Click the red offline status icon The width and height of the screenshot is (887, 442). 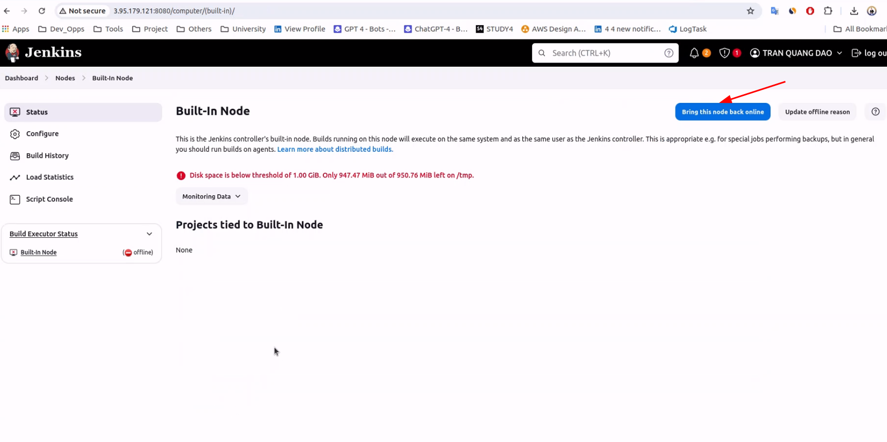pos(128,252)
